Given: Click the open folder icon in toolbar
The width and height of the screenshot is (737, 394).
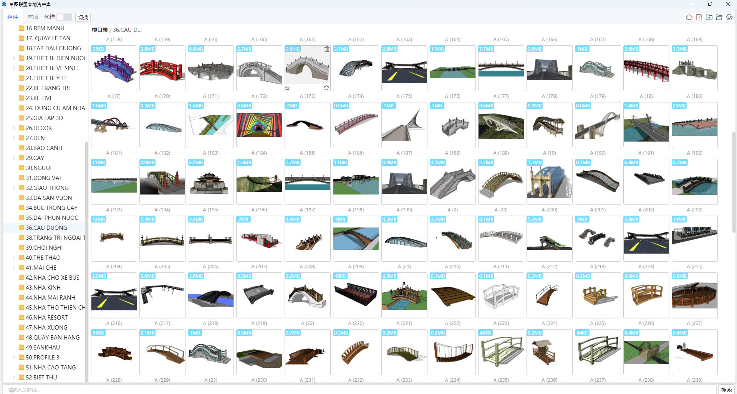Looking at the screenshot, I should point(719,17).
